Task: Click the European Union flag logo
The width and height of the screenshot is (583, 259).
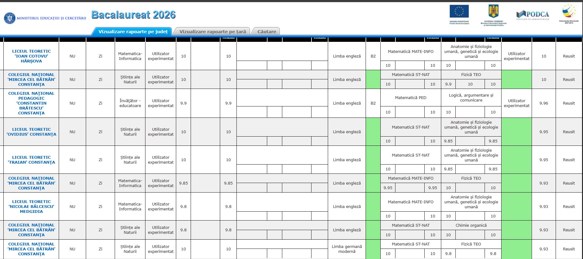Action: (x=459, y=14)
